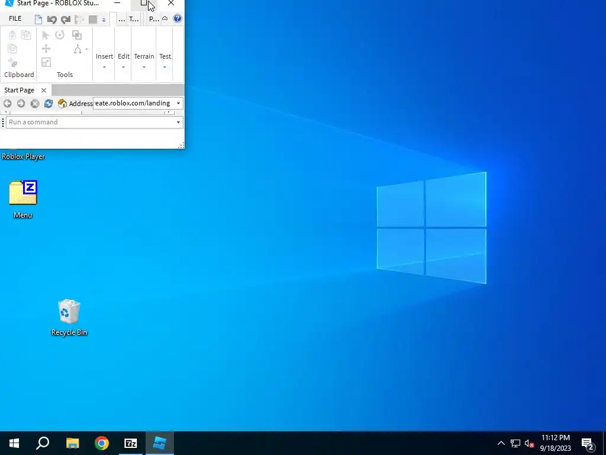This screenshot has width=606, height=455.
Task: Click the Cut scissors icon in Clipboard
Action: (12, 62)
